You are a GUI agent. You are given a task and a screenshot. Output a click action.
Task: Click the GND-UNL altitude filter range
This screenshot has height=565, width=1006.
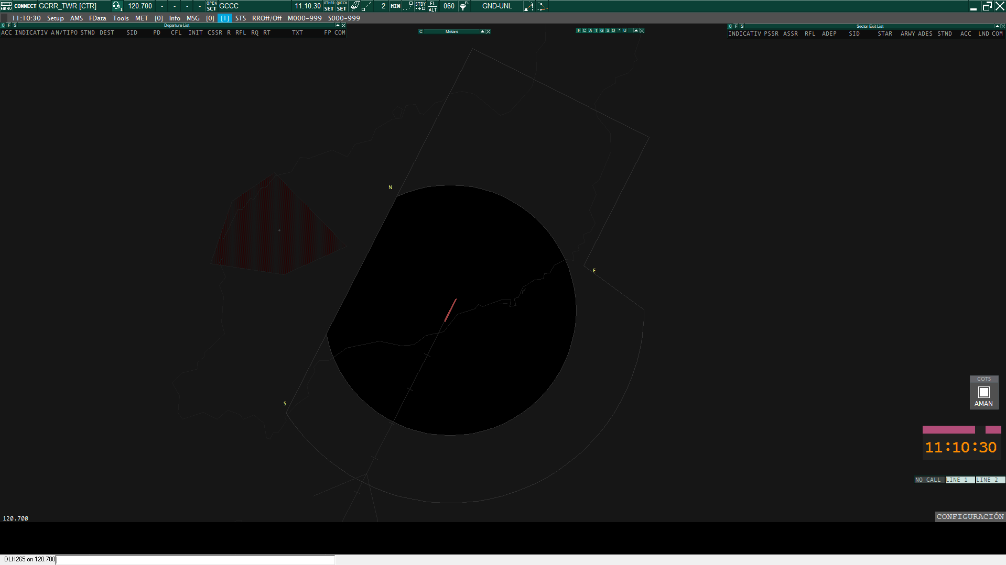(x=497, y=6)
